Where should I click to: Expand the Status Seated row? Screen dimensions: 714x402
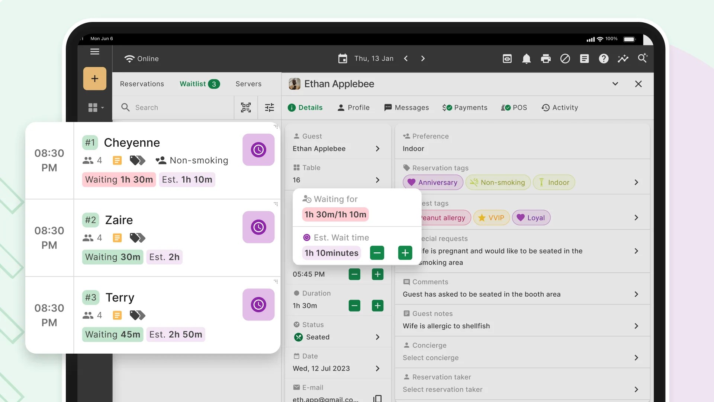[377, 337]
